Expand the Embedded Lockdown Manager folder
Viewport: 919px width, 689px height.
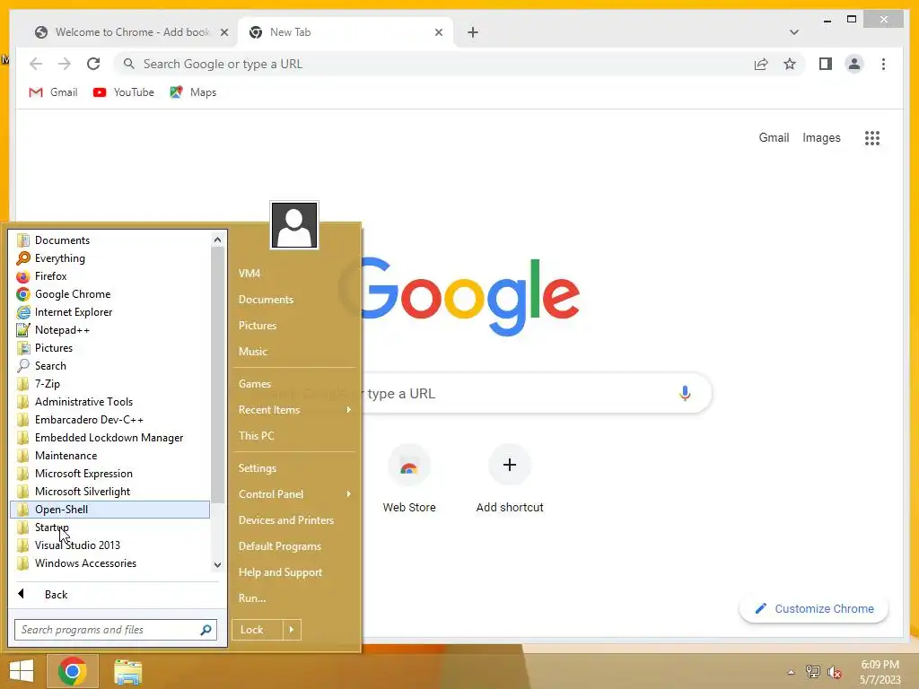(110, 438)
